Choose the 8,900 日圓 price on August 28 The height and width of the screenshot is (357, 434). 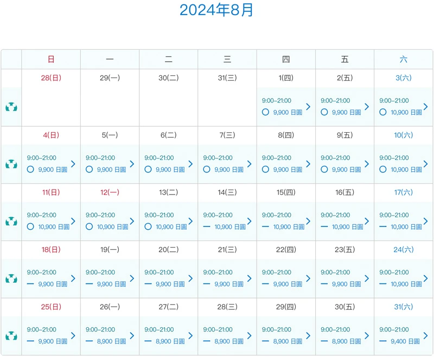click(x=231, y=341)
